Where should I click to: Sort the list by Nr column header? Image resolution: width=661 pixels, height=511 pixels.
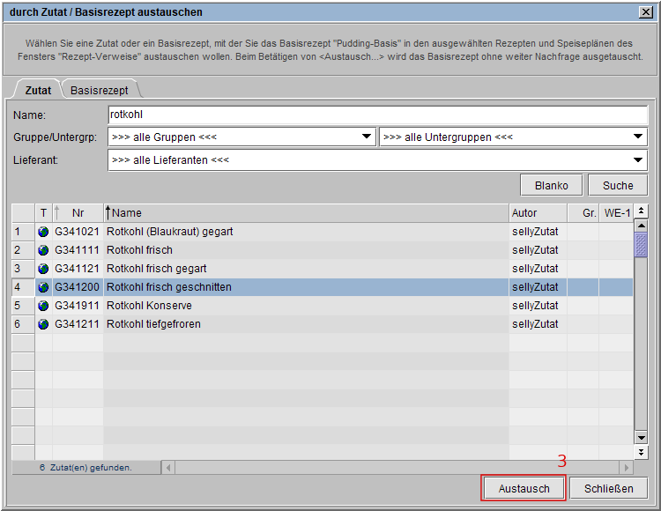click(x=78, y=212)
